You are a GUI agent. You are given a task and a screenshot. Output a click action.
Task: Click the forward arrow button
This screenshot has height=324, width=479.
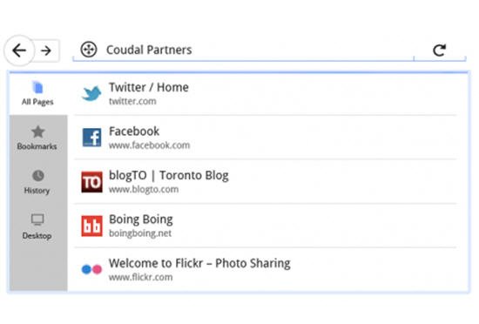(x=46, y=51)
